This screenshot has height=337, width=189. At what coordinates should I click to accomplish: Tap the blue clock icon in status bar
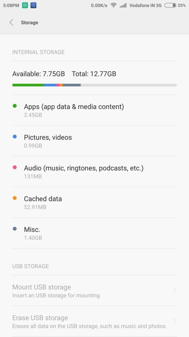[x=33, y=5]
